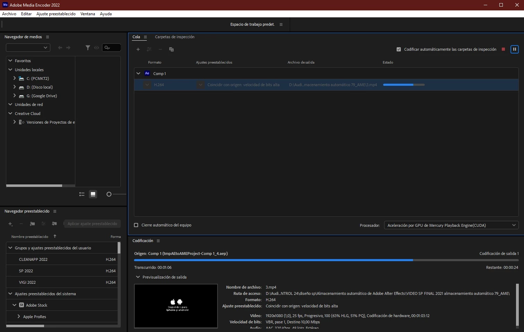
Task: Open the workspace menu icon
Action: click(281, 24)
